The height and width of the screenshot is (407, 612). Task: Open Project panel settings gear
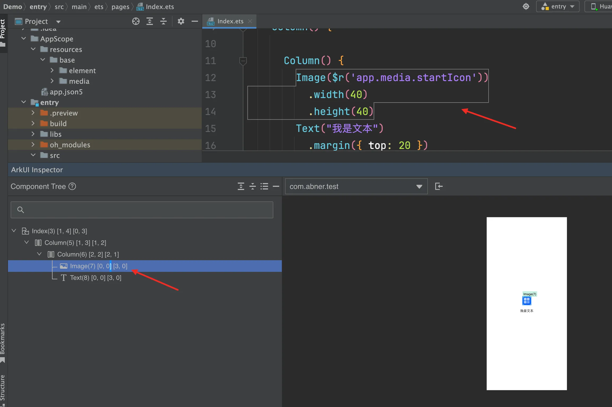tap(181, 21)
